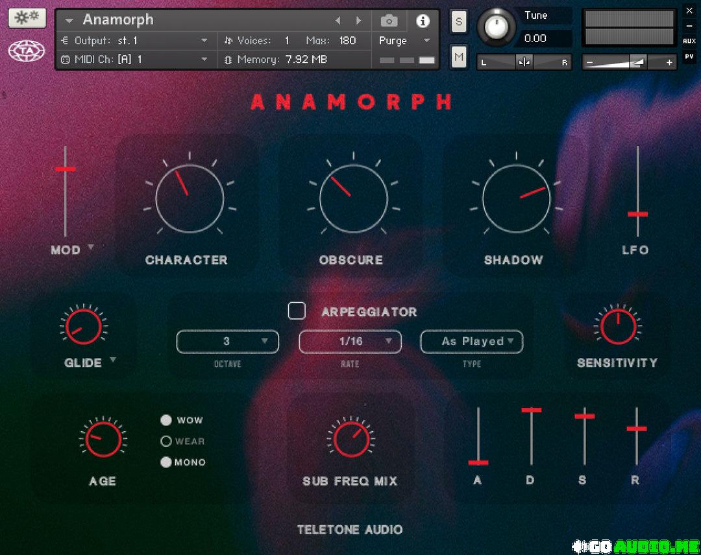This screenshot has height=555, width=701.
Task: Open instrument name dropdown beside Anamorph
Action: (x=69, y=21)
